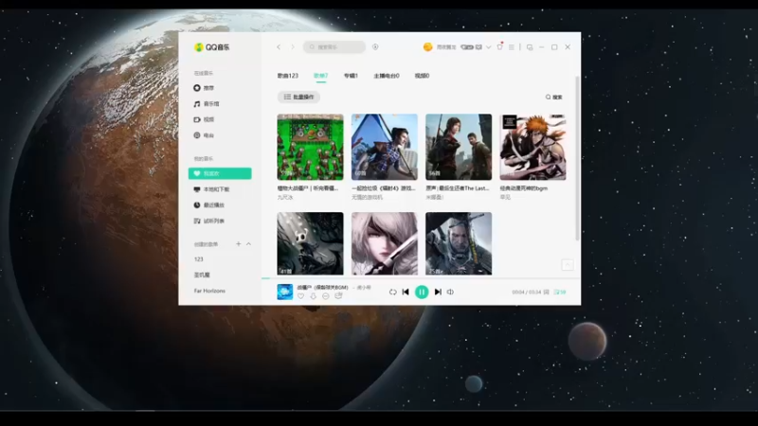Switch to the 专辑1 tab
The width and height of the screenshot is (758, 426).
click(x=351, y=76)
